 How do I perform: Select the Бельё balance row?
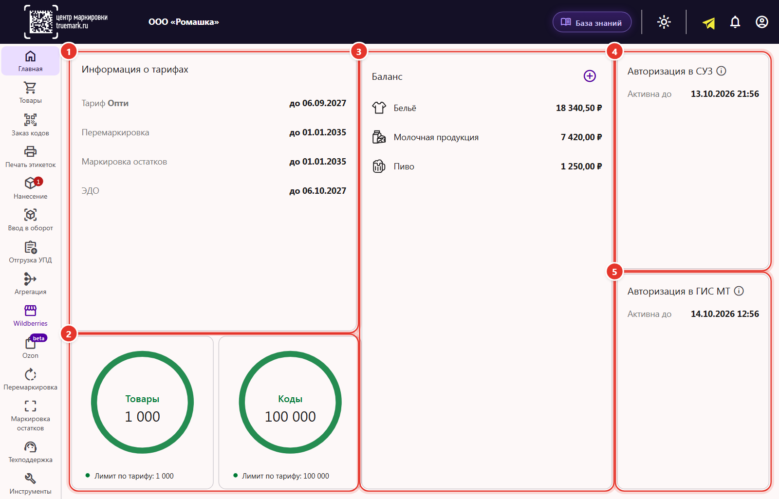[487, 108]
